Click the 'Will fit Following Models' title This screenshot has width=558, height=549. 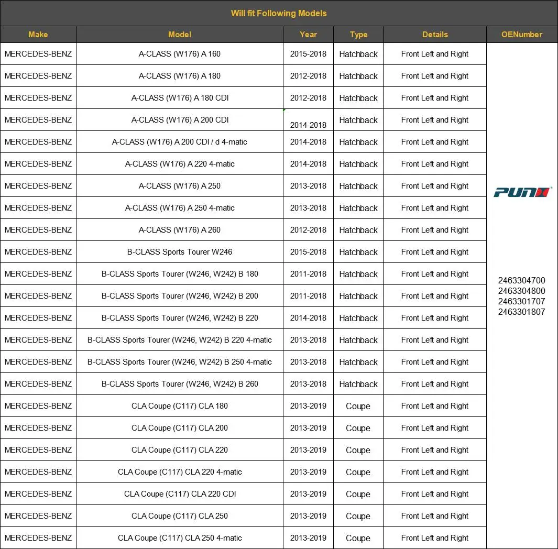tap(279, 13)
